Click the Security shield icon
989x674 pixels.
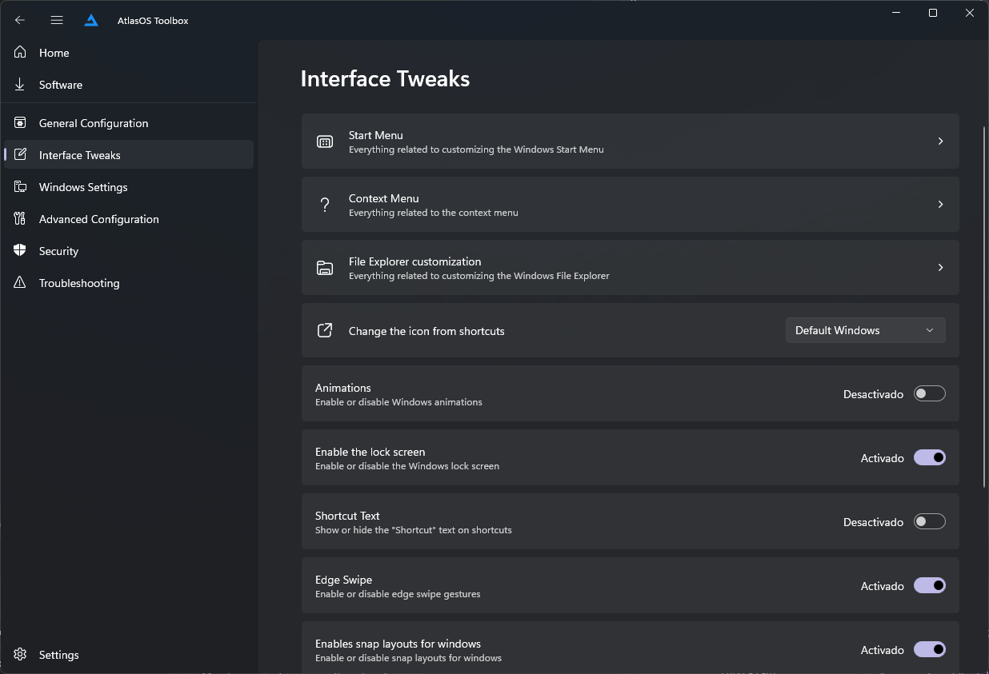pos(21,251)
